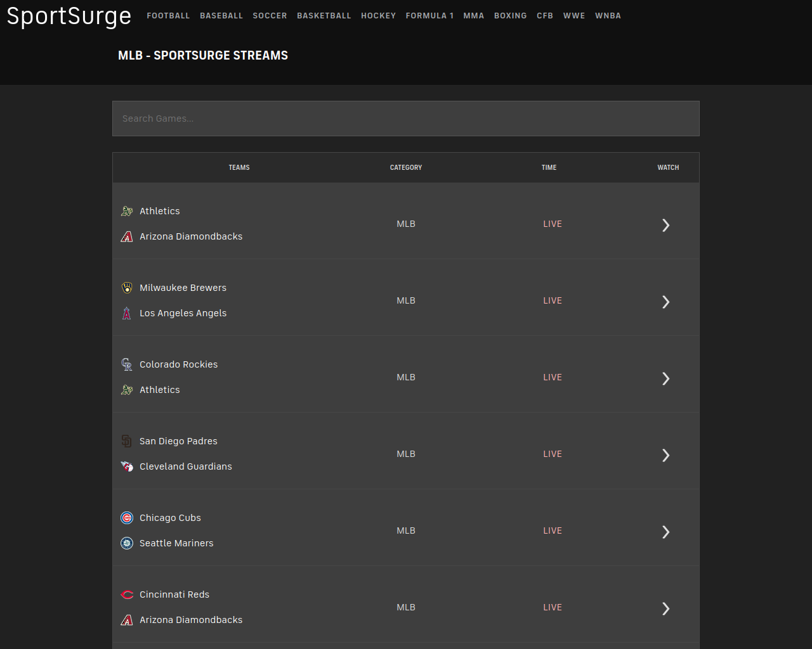Click the Seattle Mariners logo icon
The image size is (812, 649).
pyautogui.click(x=127, y=543)
